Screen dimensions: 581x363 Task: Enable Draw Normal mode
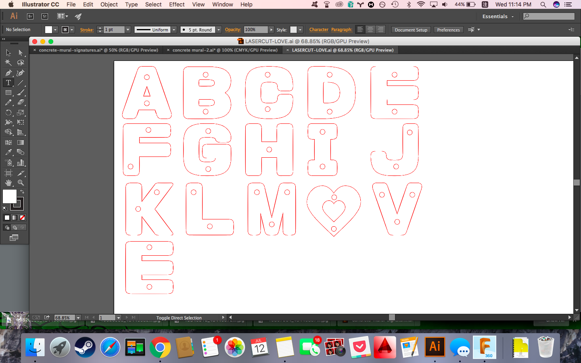pos(7,227)
